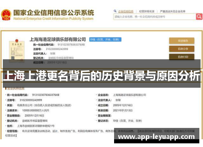
Task: Select credit code value in 营业执照信息 section
Action: tap(46, 95)
